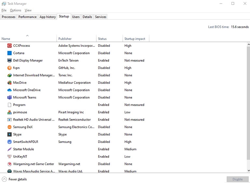Click High impact of SmartSwitchPDLR
The image size is (250, 183).
128,142
